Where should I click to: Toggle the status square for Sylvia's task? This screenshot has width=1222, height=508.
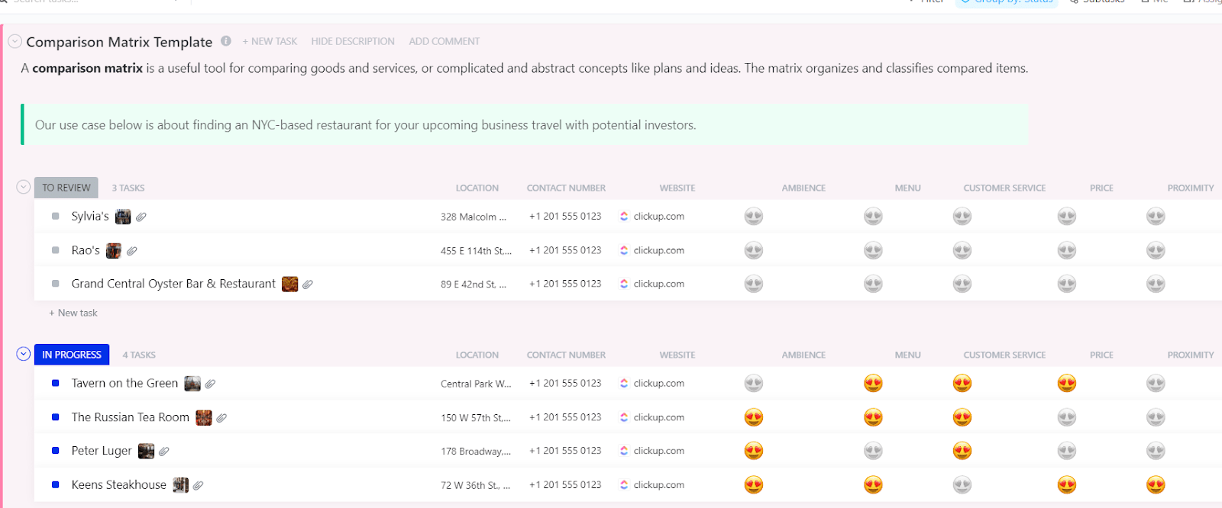click(x=56, y=217)
